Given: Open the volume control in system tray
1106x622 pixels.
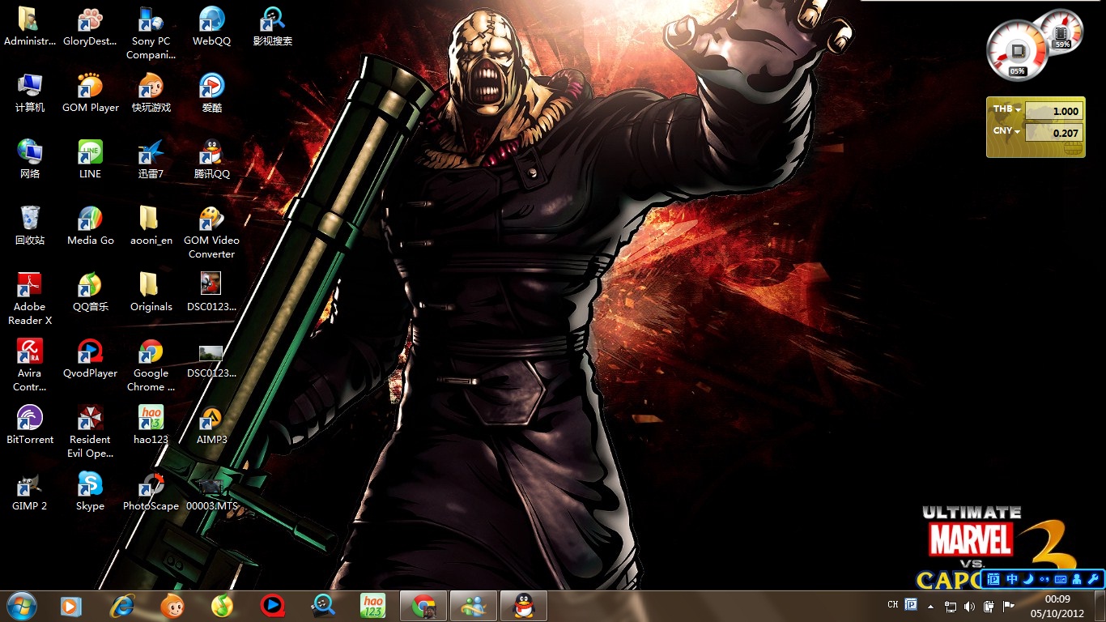Looking at the screenshot, I should (x=970, y=606).
